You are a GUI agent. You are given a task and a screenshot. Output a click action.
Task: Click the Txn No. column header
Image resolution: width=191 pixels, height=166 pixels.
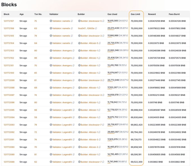click(38, 14)
